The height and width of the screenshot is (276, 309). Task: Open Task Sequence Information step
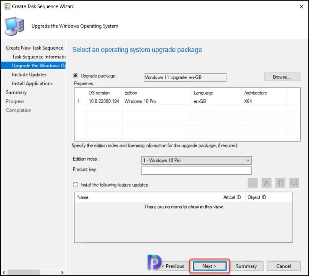point(39,57)
